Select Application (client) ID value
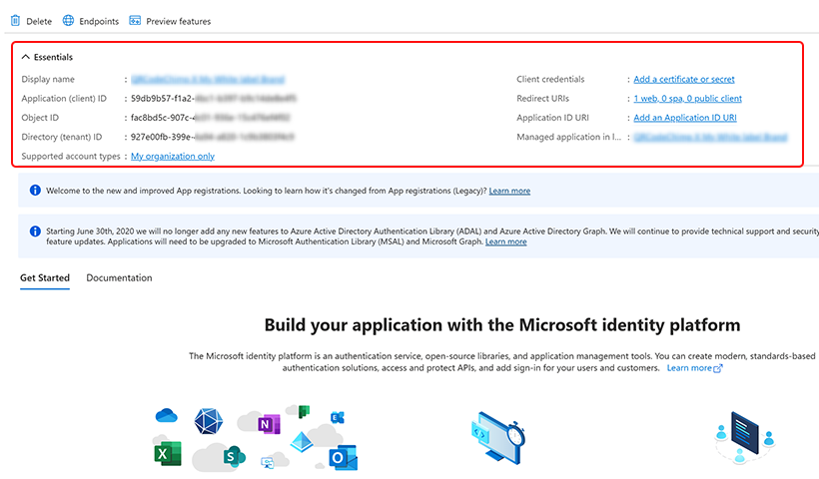 click(x=214, y=99)
